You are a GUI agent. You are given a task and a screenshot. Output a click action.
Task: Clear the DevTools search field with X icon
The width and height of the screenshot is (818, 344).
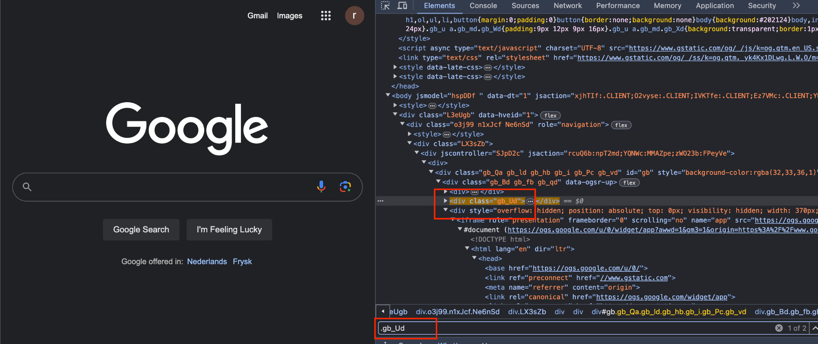[779, 328]
